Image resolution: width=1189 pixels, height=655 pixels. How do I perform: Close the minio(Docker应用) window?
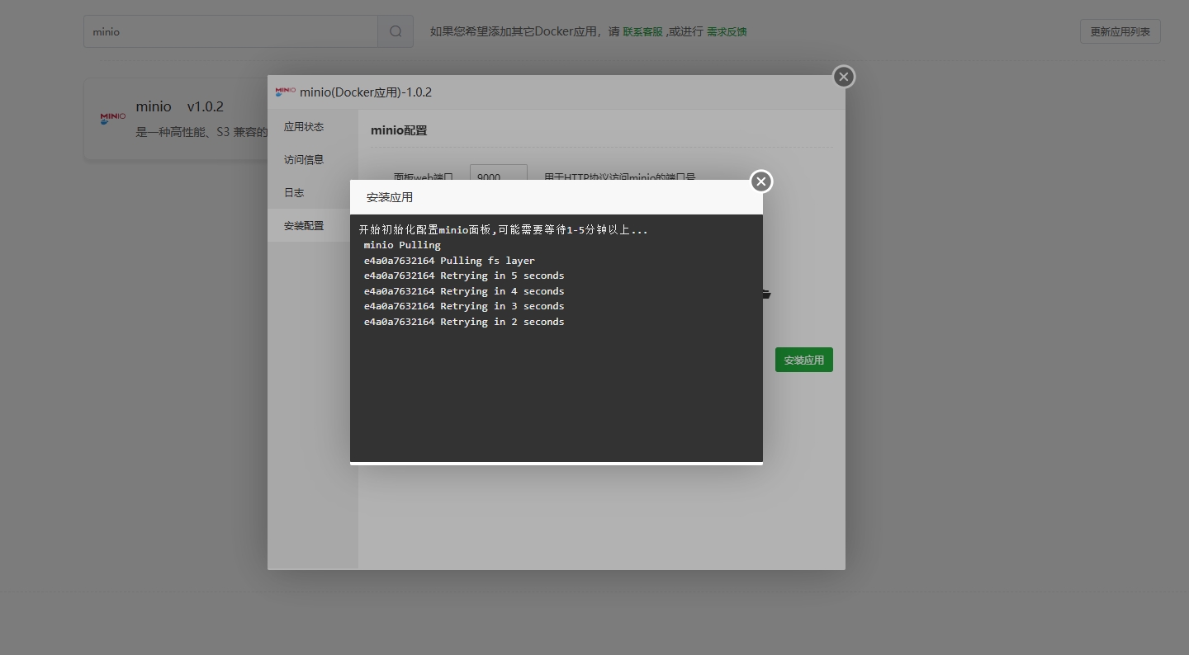pyautogui.click(x=843, y=77)
